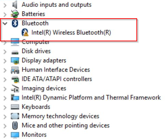Click the Mice and other pointing devices icon
Image resolution: width=166 pixels, height=139 pixels.
click(15, 126)
